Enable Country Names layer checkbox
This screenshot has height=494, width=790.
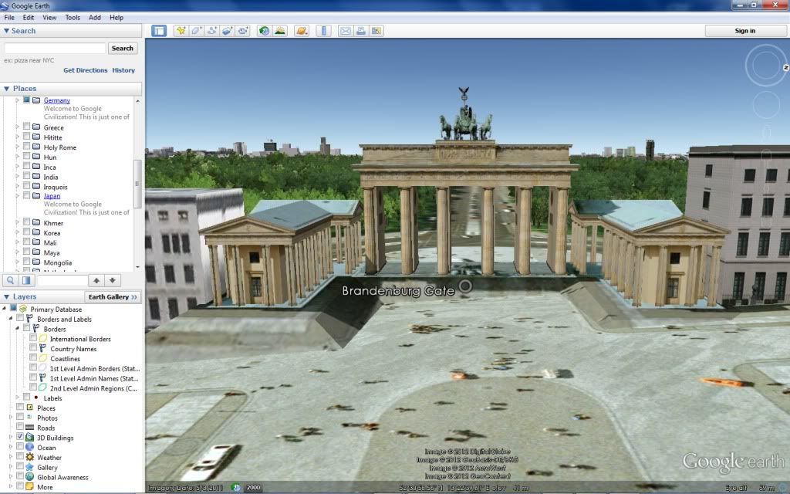(x=33, y=348)
